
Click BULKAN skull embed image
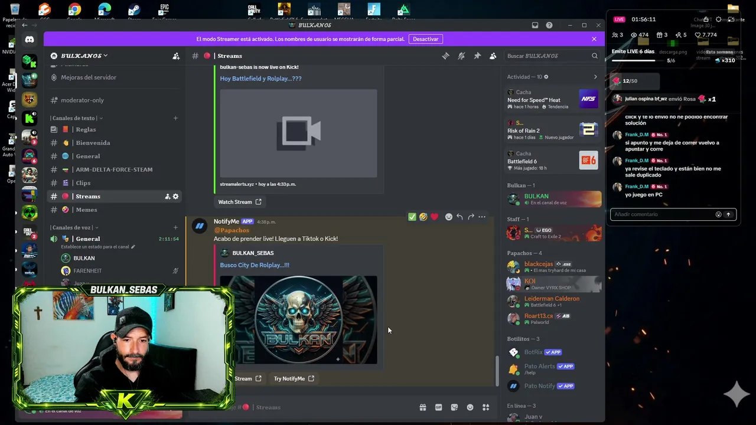(x=298, y=320)
